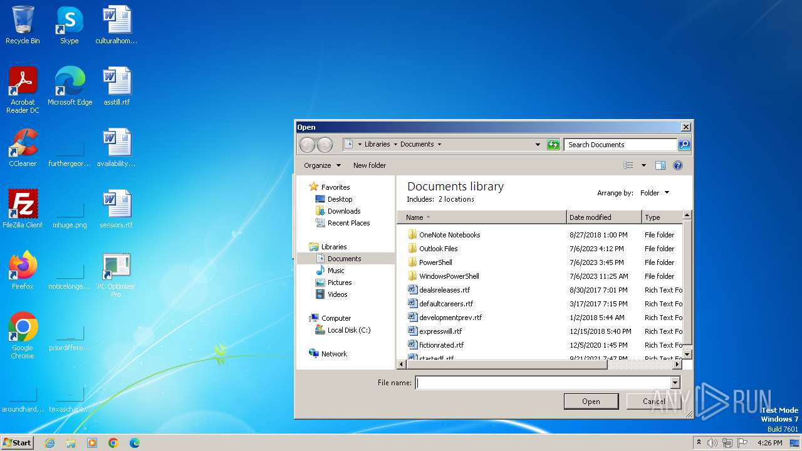
Task: Sort by the Name column header
Action: (482, 217)
